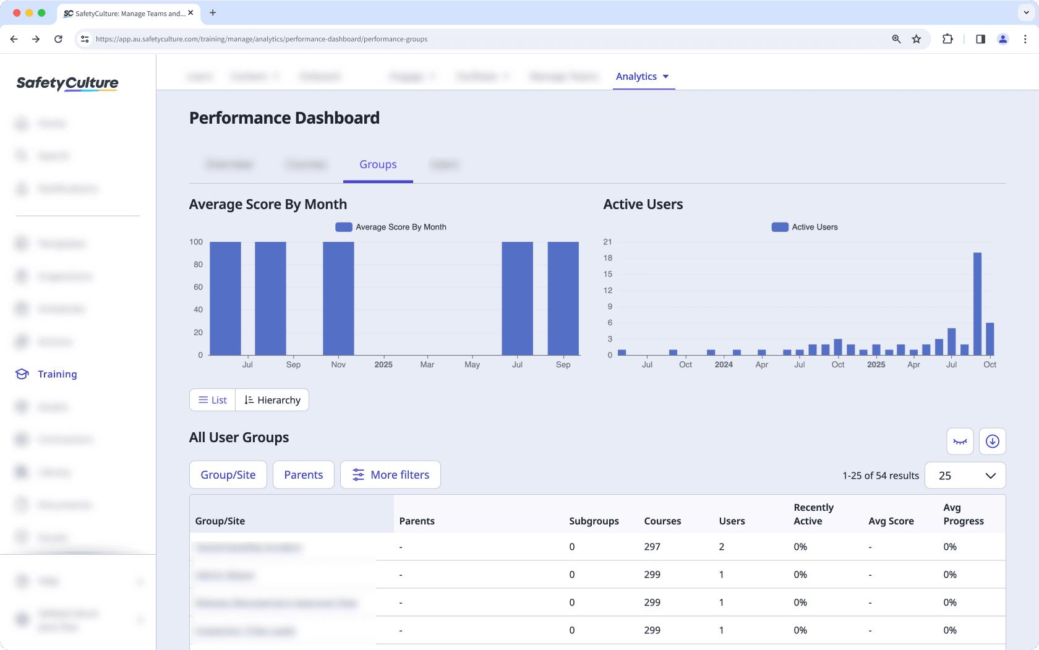Bookmark the page with the star icon

point(916,38)
